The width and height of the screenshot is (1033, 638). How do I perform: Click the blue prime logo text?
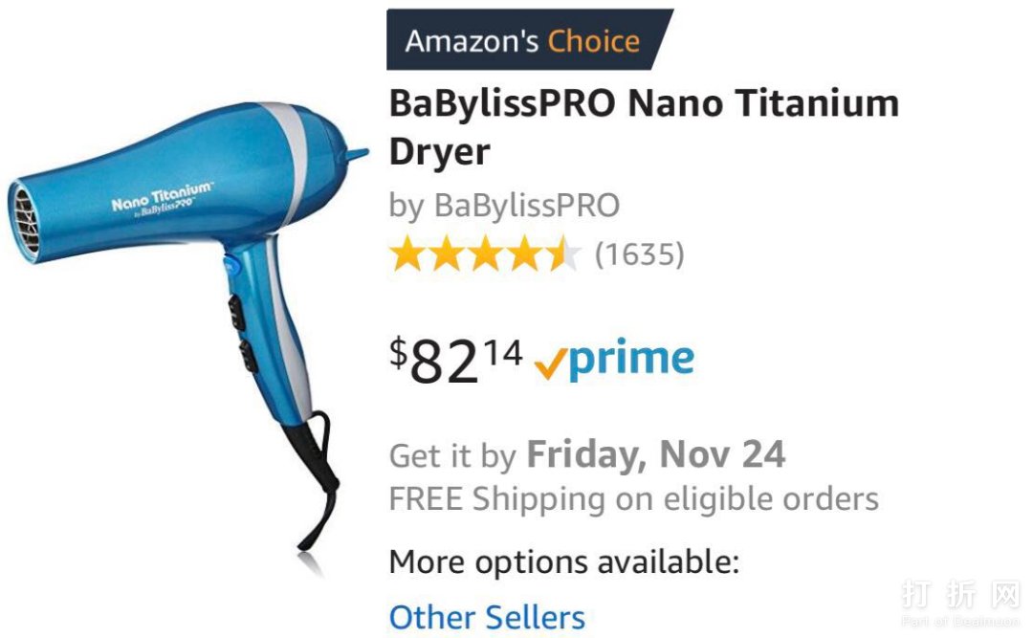631,360
